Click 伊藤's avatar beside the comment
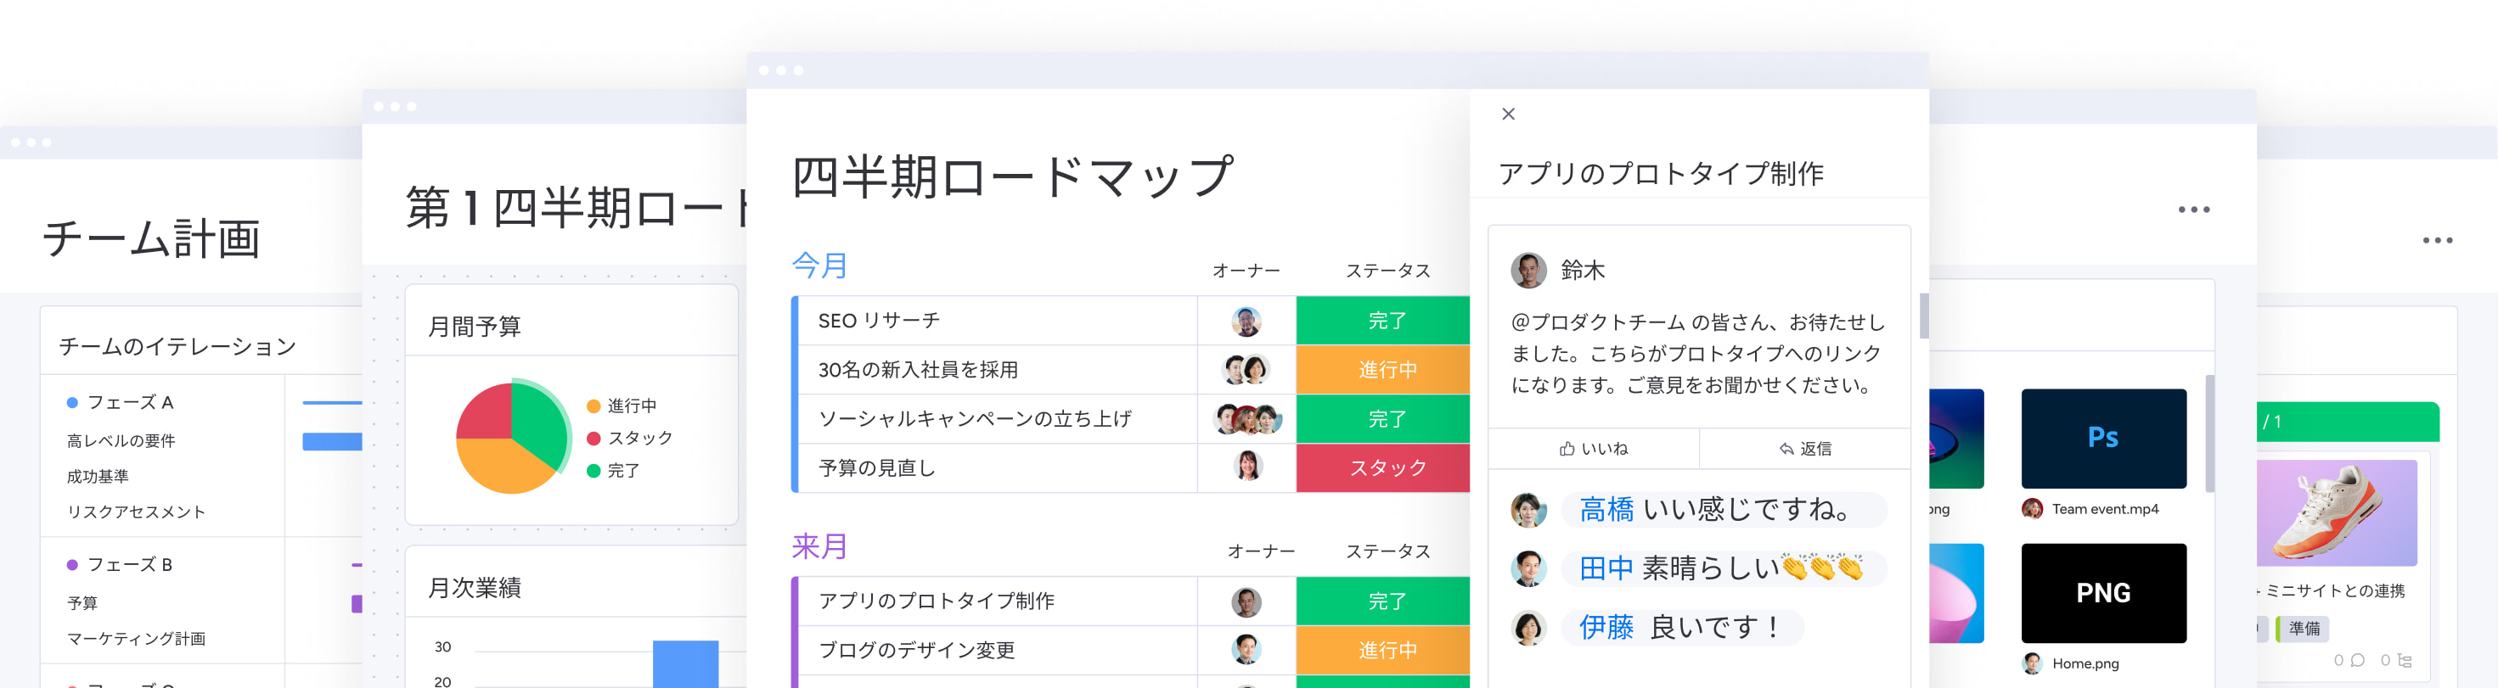 point(1528,628)
